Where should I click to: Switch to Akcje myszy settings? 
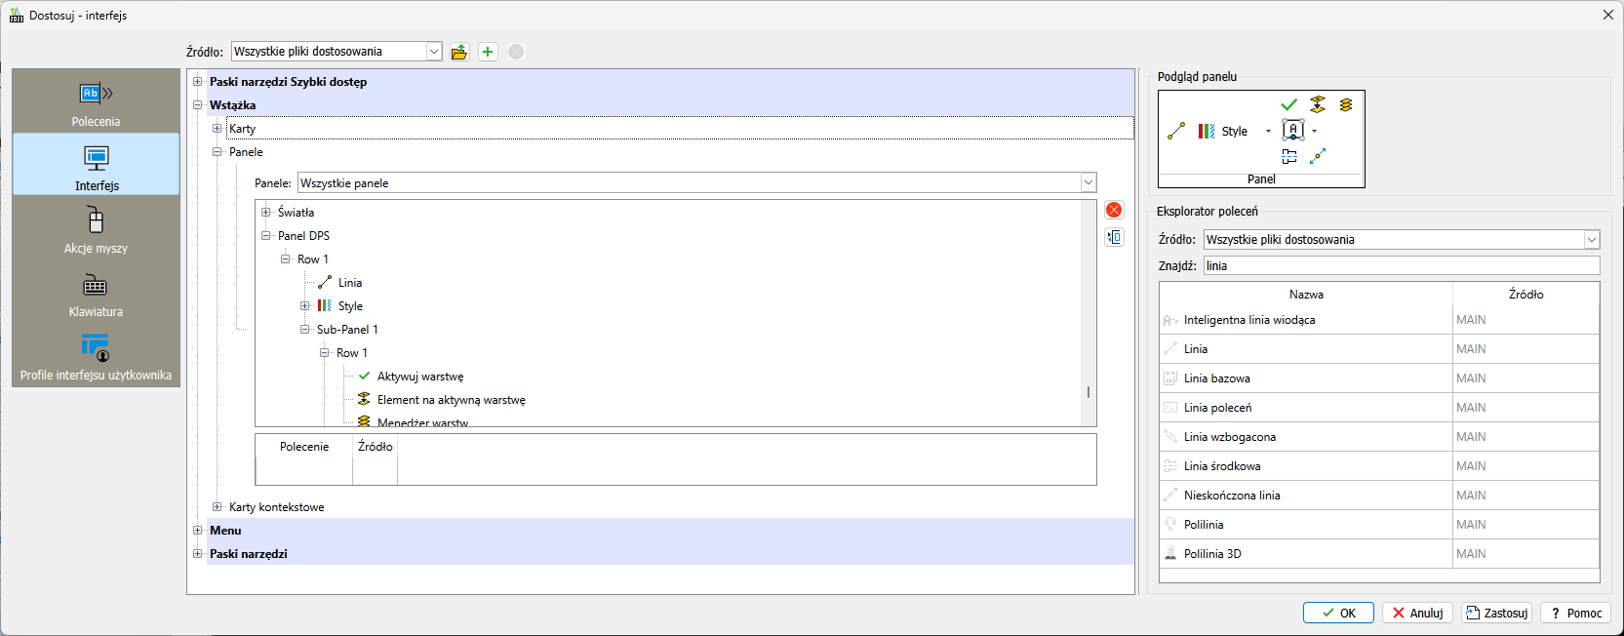point(96,230)
